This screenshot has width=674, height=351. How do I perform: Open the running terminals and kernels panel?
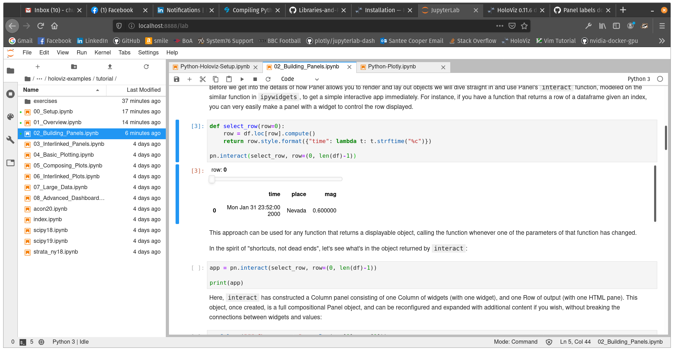[x=10, y=94]
